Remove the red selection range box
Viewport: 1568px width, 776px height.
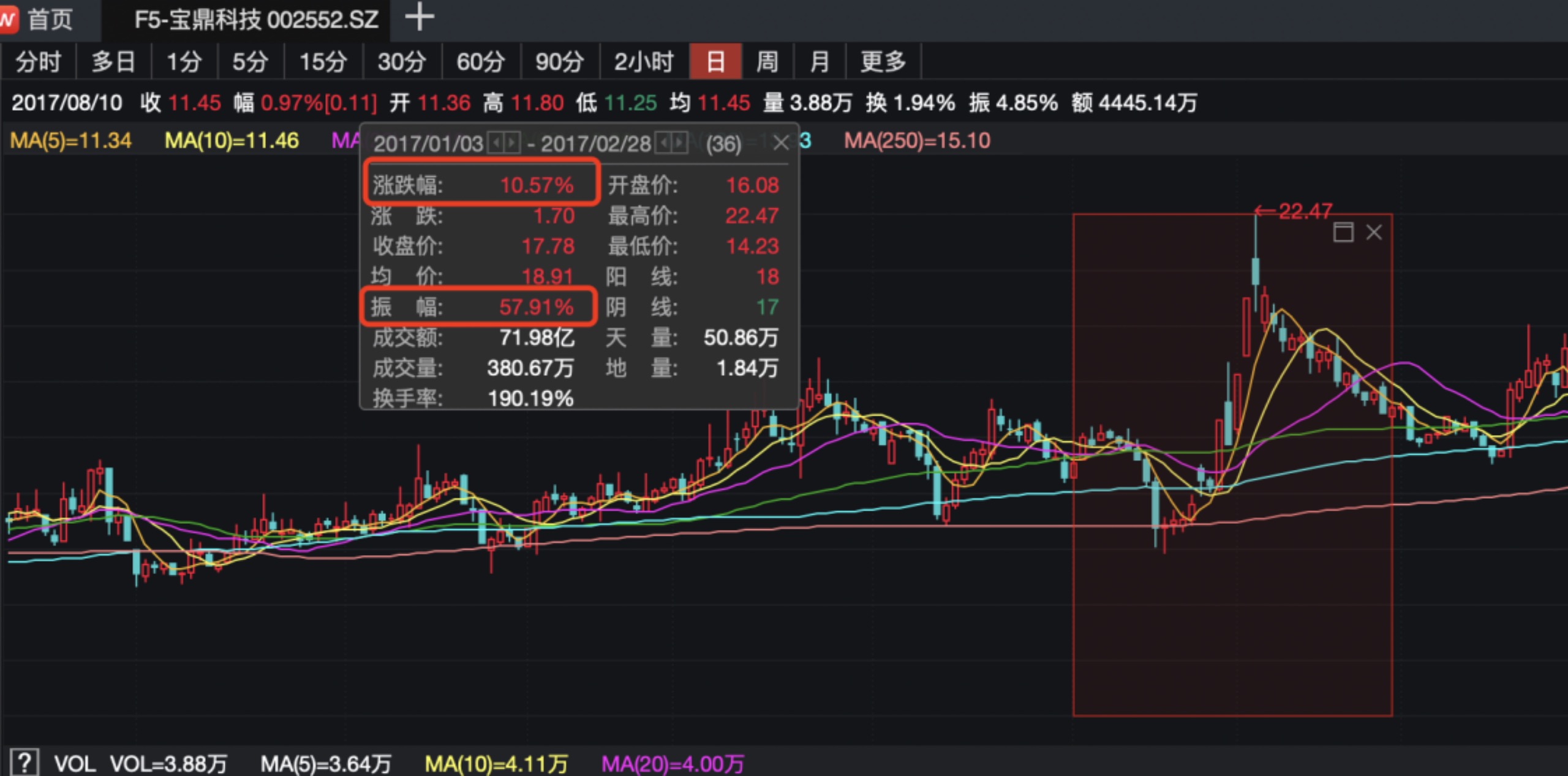coord(1374,233)
